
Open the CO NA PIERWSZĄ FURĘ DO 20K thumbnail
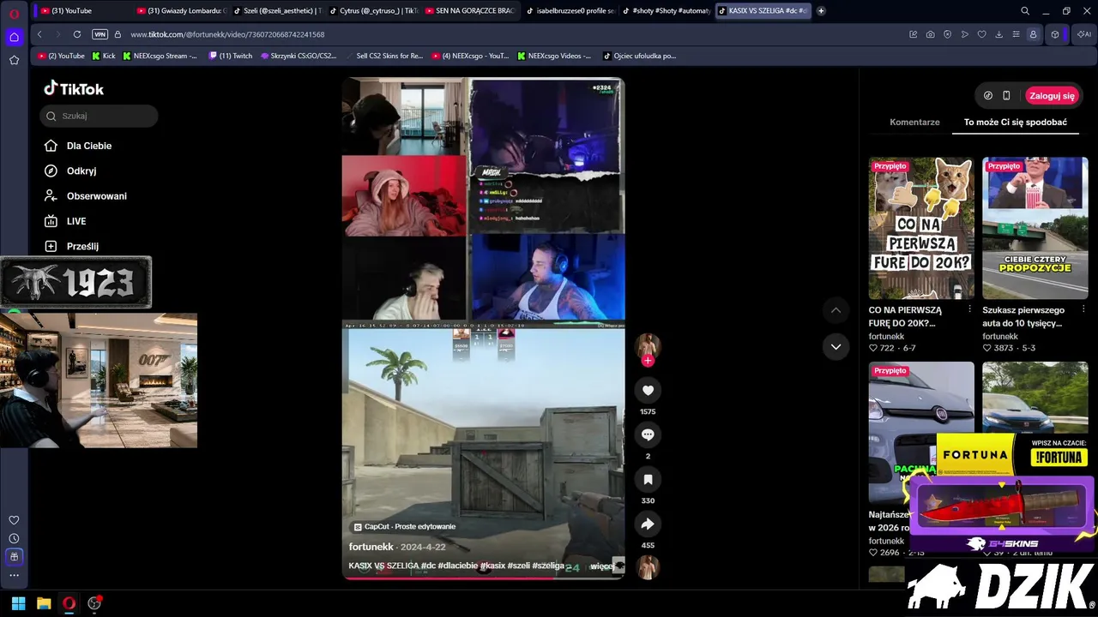(921, 228)
